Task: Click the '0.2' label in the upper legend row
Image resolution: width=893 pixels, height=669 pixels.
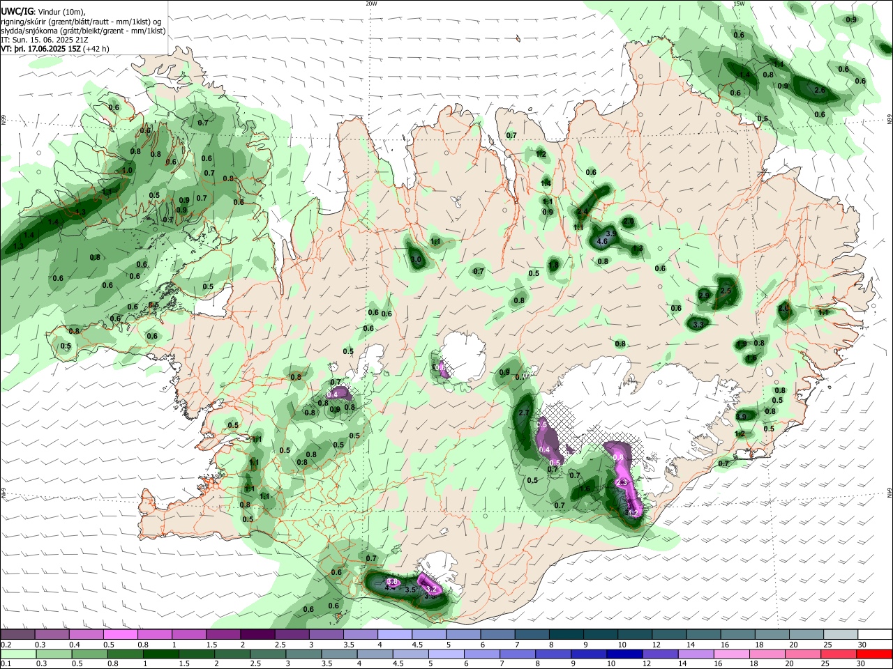Action: pyautogui.click(x=6, y=645)
